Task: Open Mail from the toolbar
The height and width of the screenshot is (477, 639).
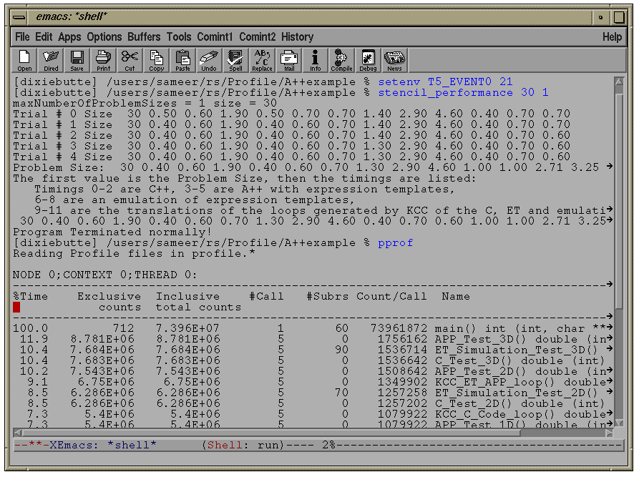Action: click(x=289, y=60)
